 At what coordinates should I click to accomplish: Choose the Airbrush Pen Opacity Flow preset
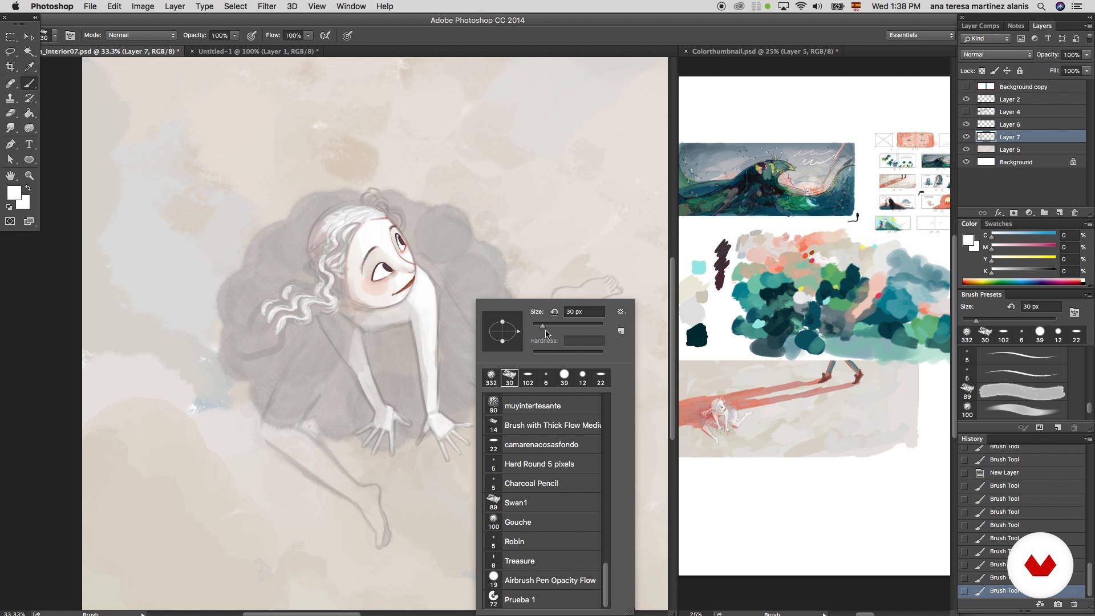click(542, 580)
